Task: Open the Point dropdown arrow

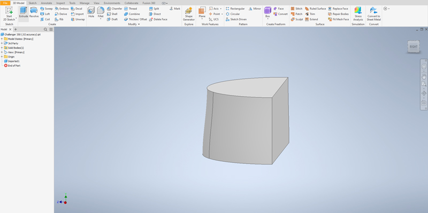Action: (222, 14)
